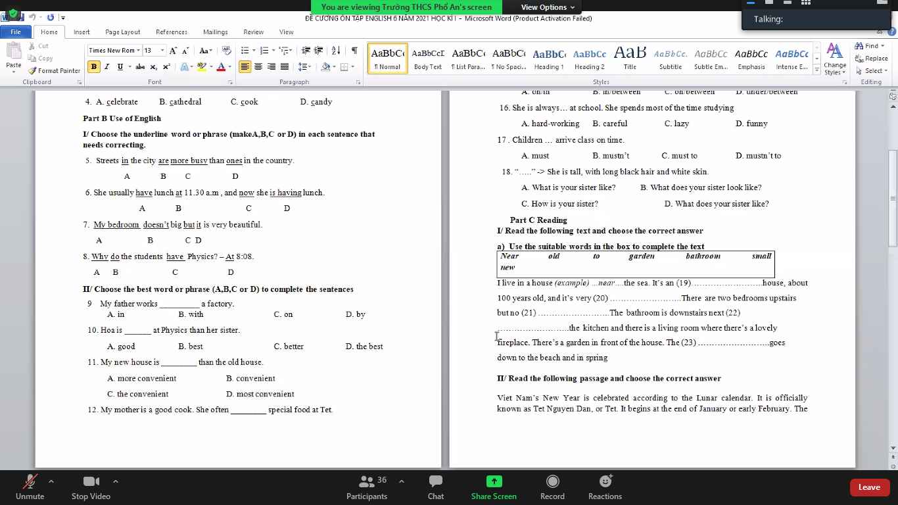Click Replace in Editing group
This screenshot has height=505, width=898.
pyautogui.click(x=871, y=59)
